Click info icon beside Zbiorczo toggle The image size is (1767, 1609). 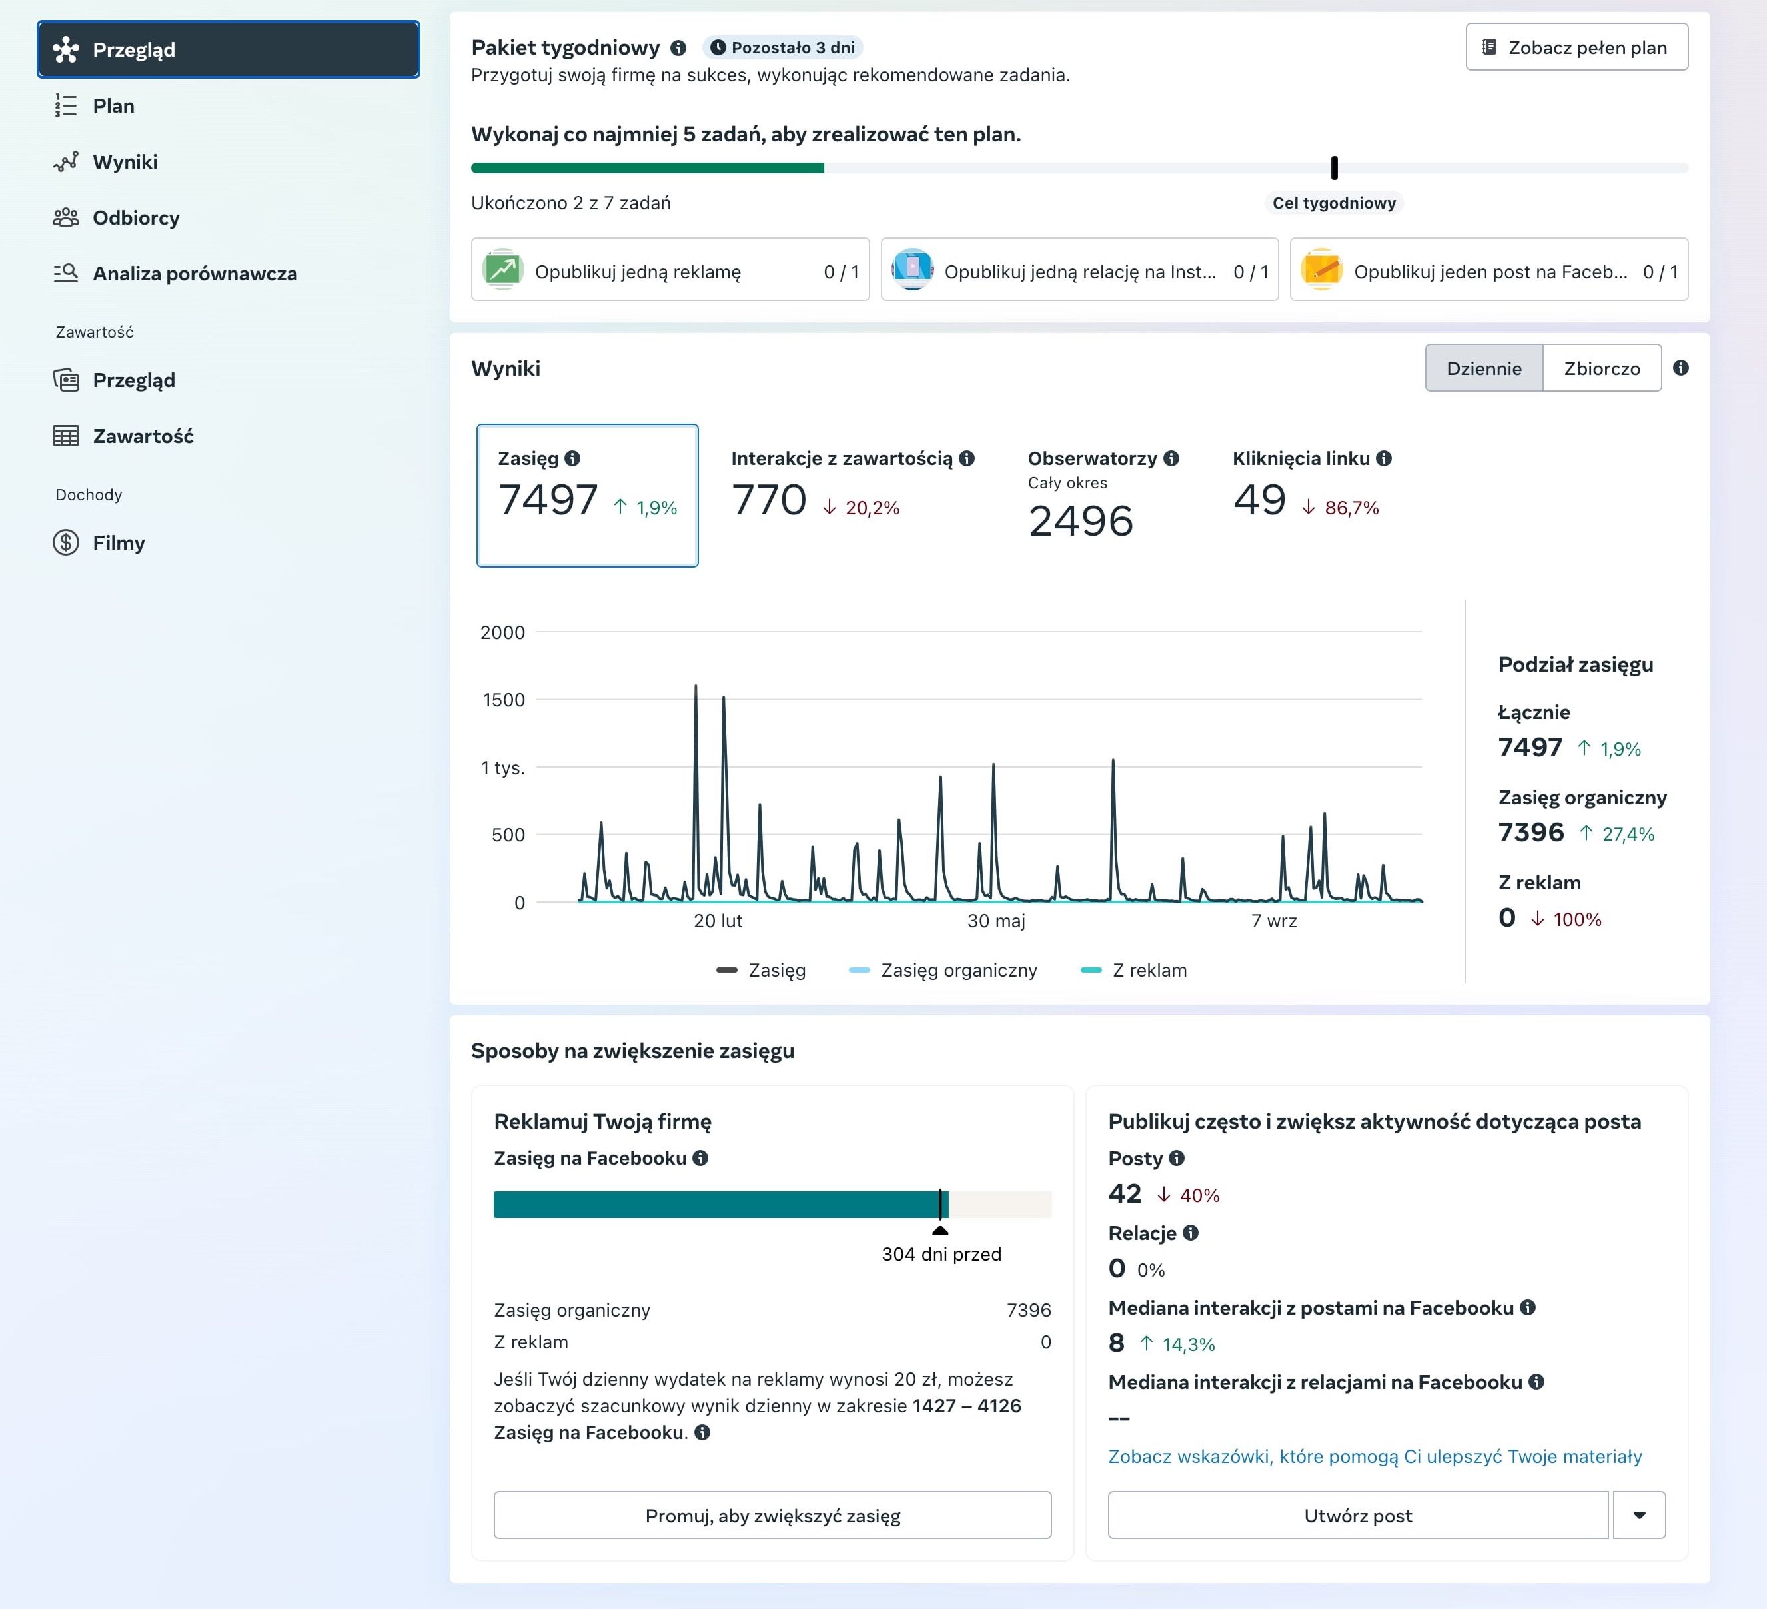pos(1680,368)
